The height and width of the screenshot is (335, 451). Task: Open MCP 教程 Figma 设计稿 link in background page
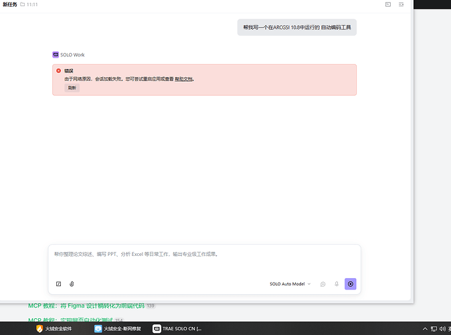(86, 306)
